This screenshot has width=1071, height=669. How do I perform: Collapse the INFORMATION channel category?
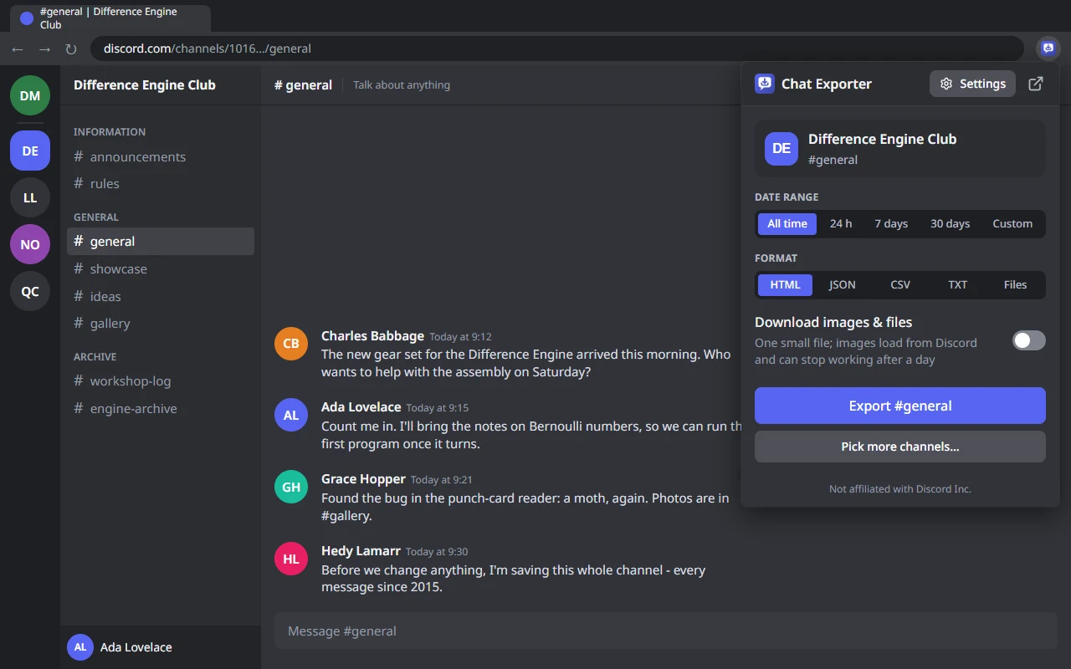110,132
